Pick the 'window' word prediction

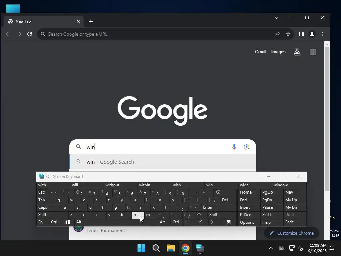click(289, 185)
